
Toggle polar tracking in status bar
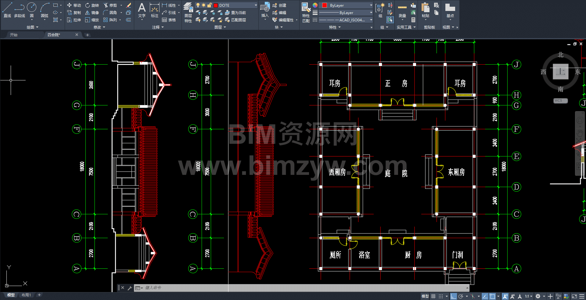coord(461,296)
